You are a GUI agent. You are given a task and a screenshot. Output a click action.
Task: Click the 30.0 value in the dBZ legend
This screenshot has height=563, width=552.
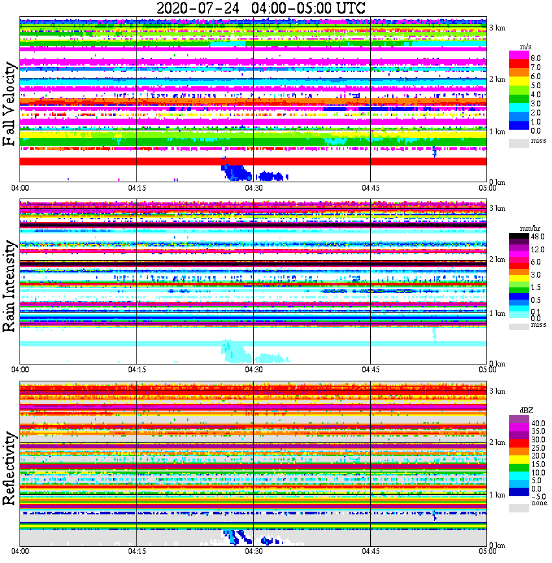coord(538,440)
